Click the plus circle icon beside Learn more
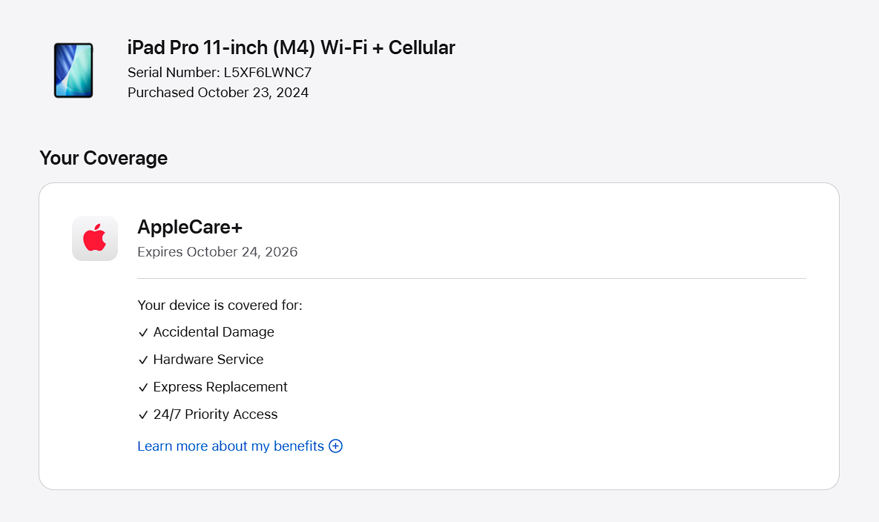The width and height of the screenshot is (879, 522). click(x=336, y=446)
